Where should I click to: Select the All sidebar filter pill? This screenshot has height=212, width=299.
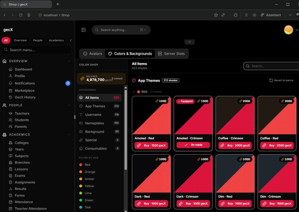6,40
